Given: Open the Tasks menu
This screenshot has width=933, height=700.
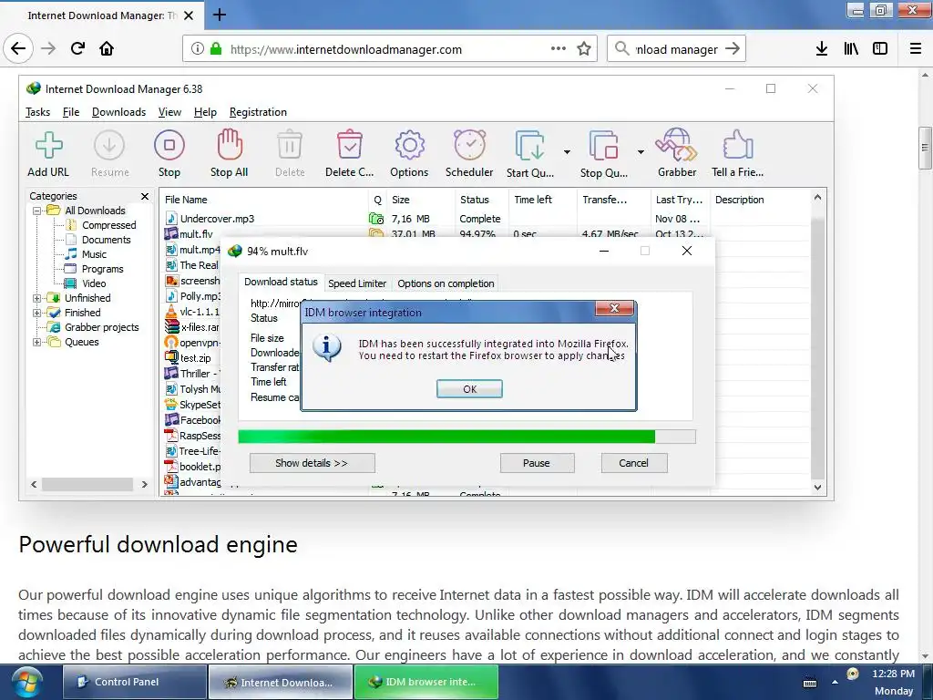Looking at the screenshot, I should click(37, 112).
